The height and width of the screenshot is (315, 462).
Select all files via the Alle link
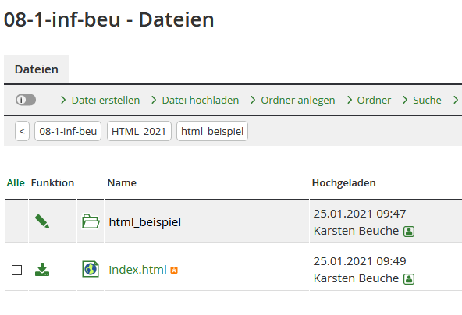16,182
